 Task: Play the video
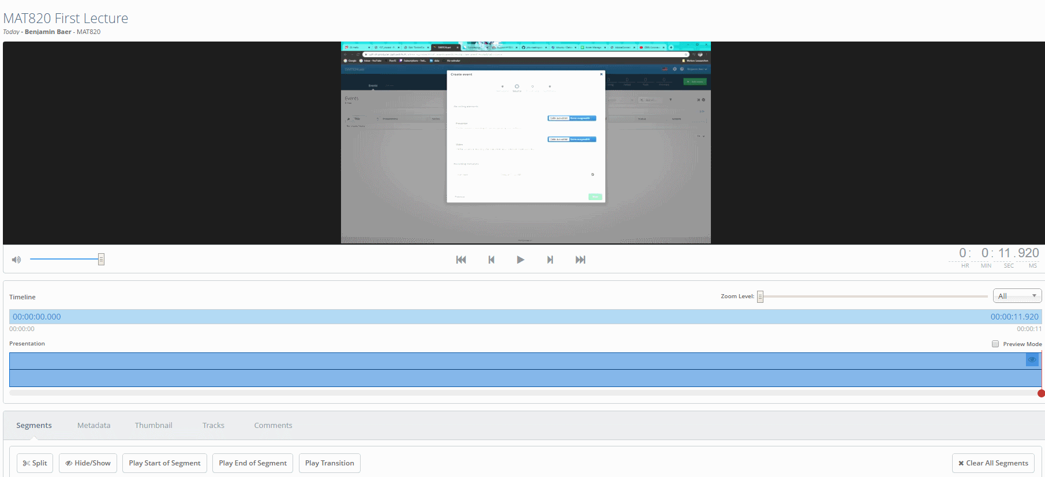[520, 260]
